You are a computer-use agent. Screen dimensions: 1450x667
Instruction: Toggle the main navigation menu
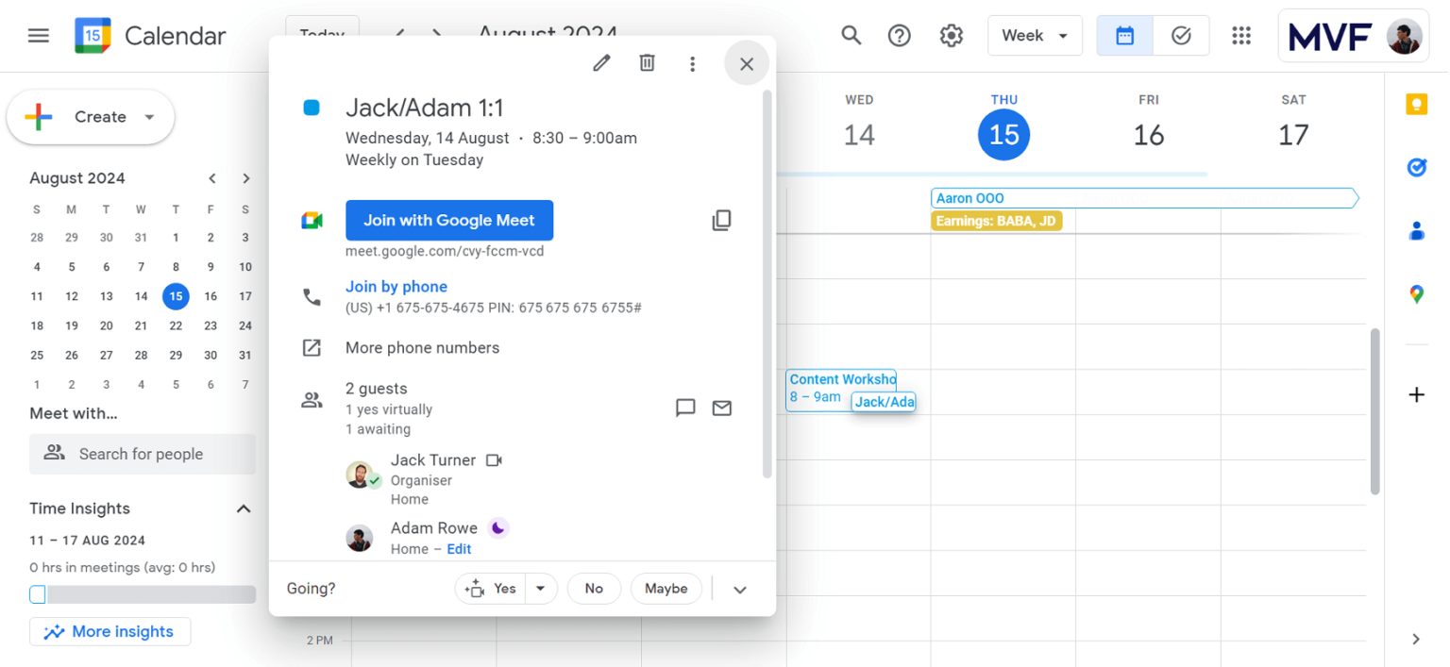pos(38,35)
